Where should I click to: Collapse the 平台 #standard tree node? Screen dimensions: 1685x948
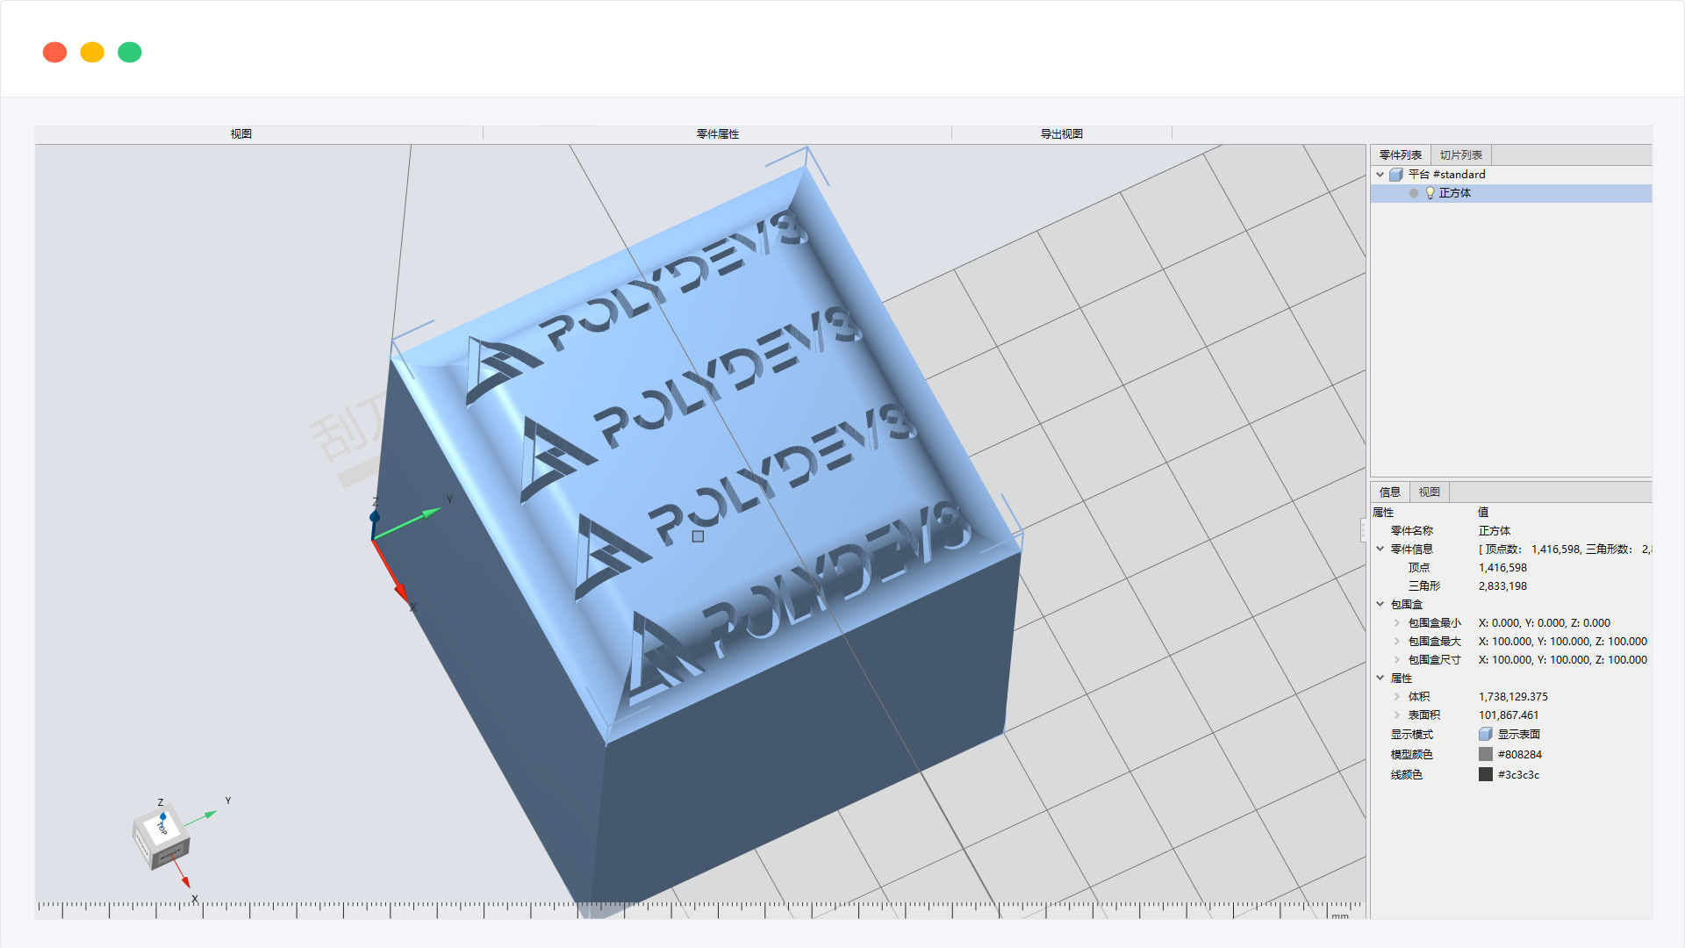[1380, 175]
